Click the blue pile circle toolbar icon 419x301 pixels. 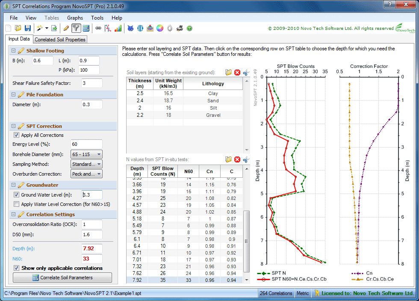tap(140, 28)
